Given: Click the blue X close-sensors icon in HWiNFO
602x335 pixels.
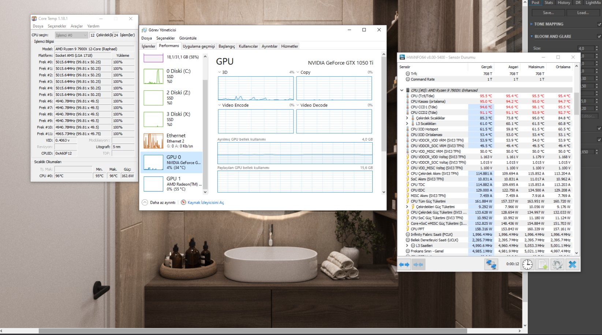Looking at the screenshot, I should click(572, 264).
